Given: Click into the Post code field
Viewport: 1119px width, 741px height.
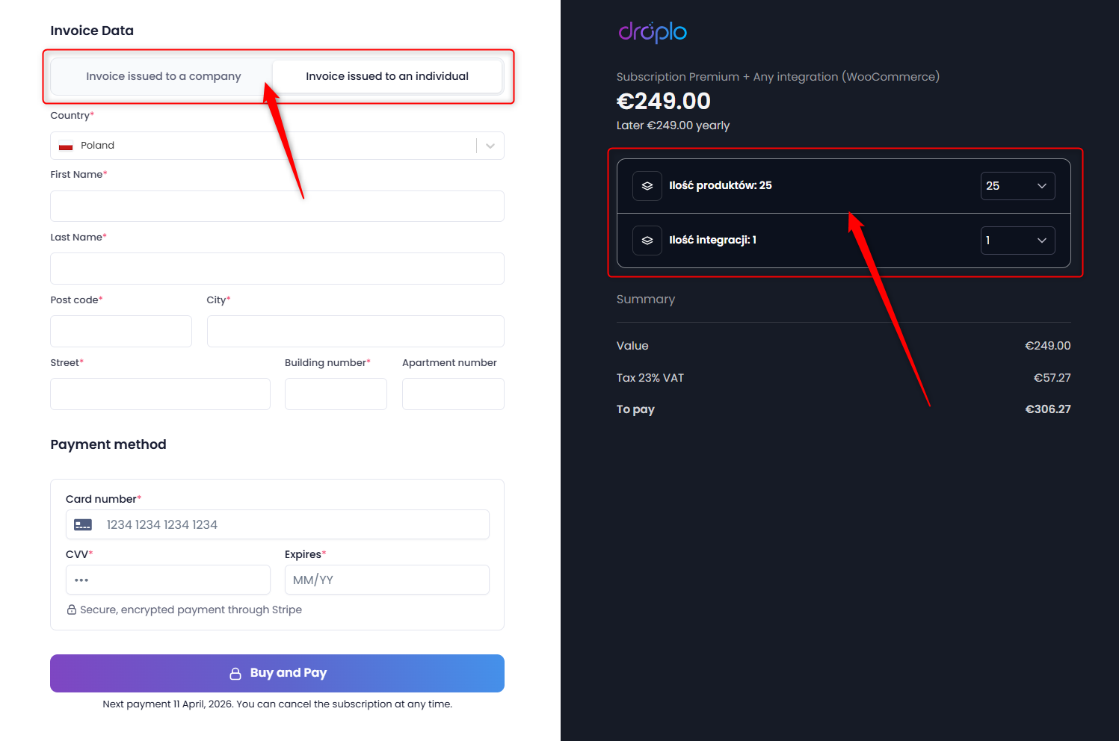Looking at the screenshot, I should (x=121, y=331).
